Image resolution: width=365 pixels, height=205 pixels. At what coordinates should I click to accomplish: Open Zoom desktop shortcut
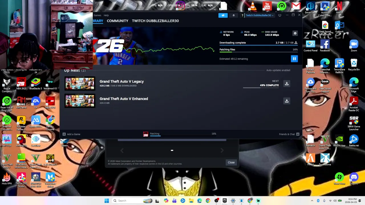tap(354, 46)
